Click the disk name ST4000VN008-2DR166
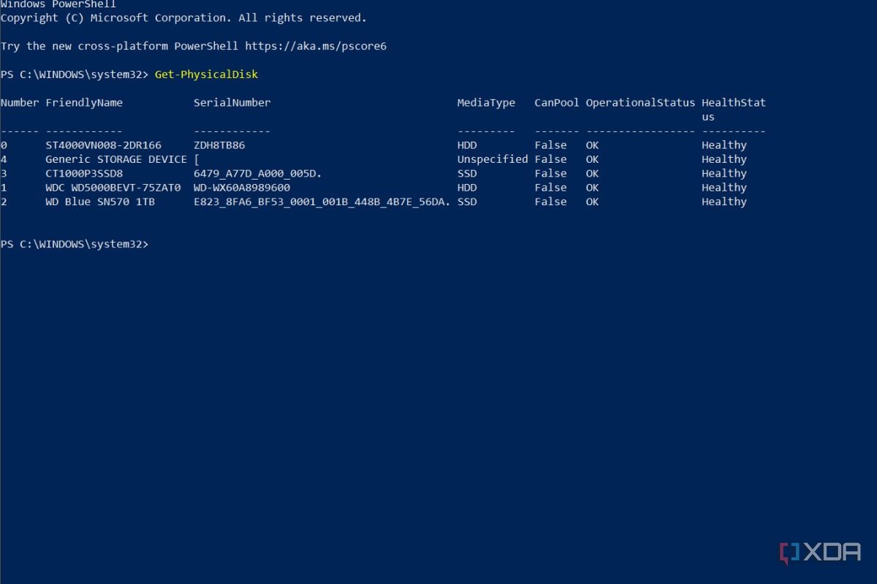Screen dimensions: 877x584 click(x=103, y=145)
